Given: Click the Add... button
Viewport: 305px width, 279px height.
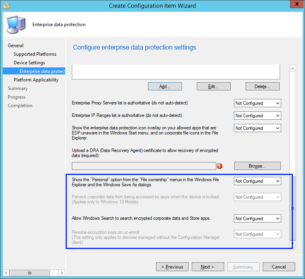Looking at the screenshot, I should (x=165, y=87).
